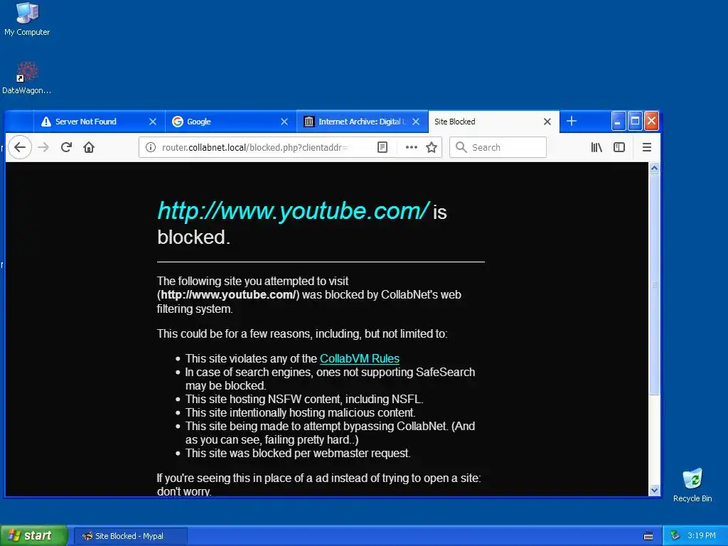This screenshot has width=728, height=546.
Task: Click the bold (http://www.youtube.com/) text
Action: [x=228, y=295]
